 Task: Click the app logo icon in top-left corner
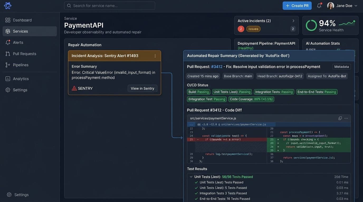pos(8,6)
